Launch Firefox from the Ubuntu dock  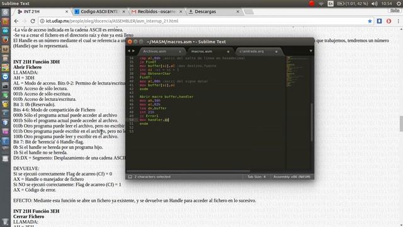click(5, 40)
